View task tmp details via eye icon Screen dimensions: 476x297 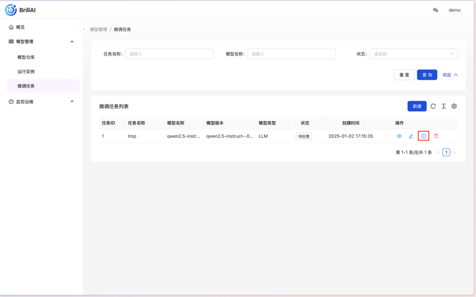(x=399, y=136)
